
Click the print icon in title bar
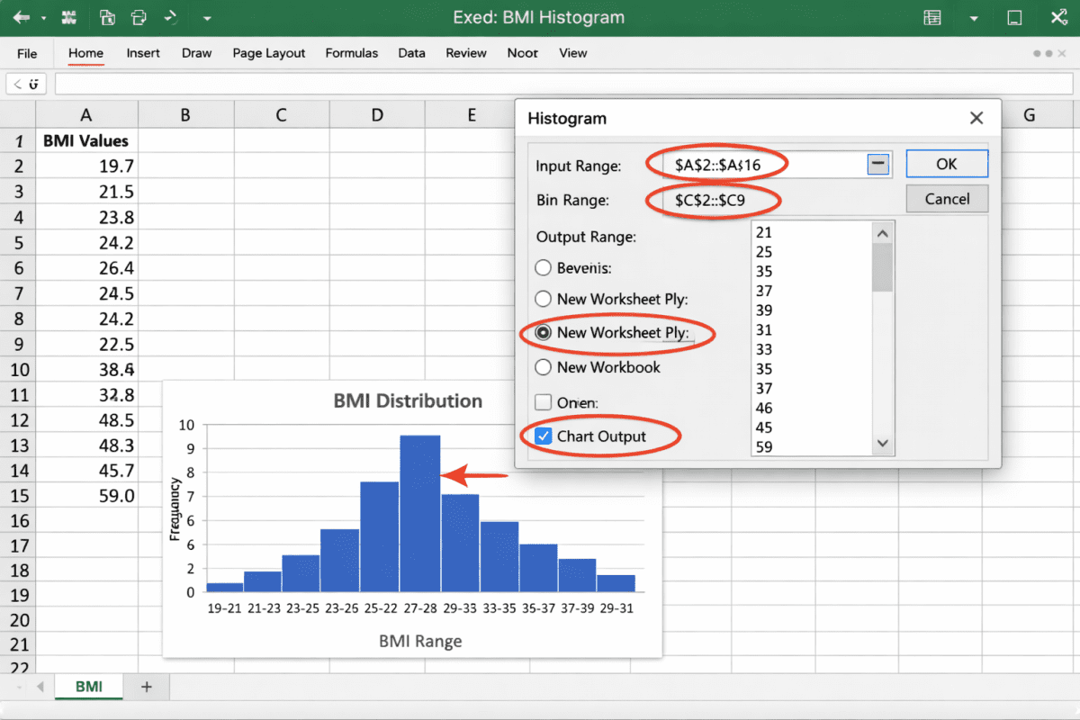click(x=138, y=18)
